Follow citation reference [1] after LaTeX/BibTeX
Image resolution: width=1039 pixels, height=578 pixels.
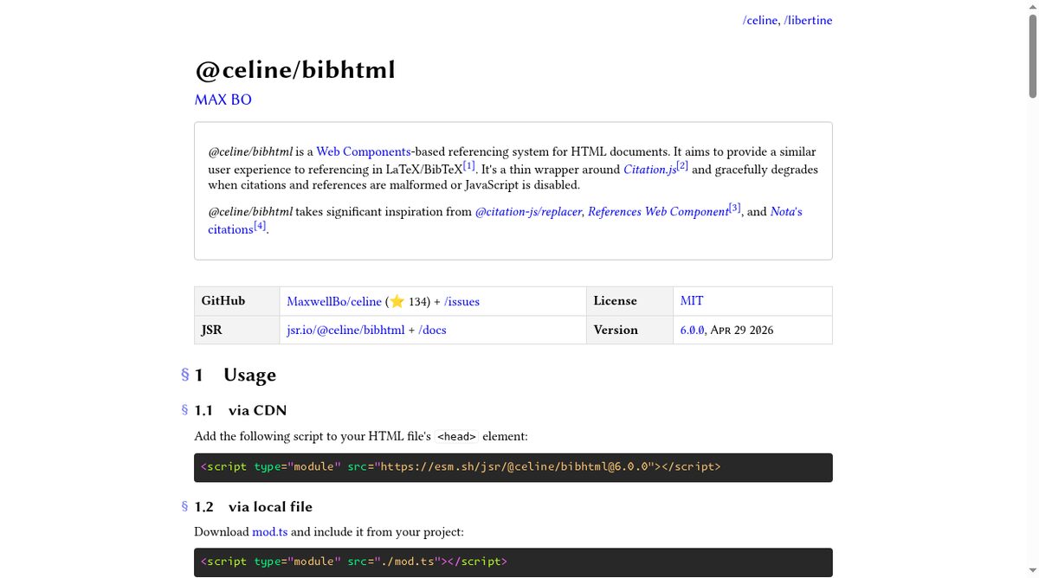(x=469, y=164)
